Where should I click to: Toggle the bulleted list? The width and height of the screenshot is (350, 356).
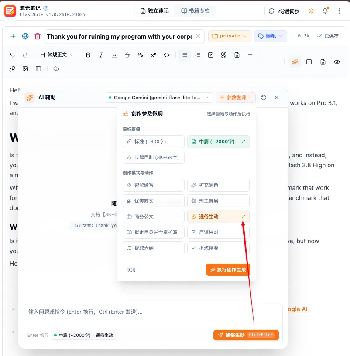185,55
